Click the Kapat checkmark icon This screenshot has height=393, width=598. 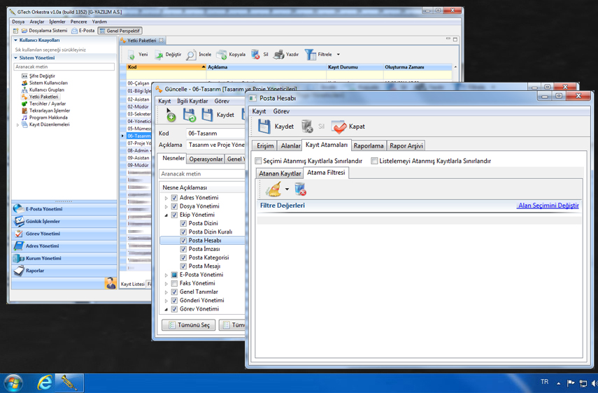[339, 127]
